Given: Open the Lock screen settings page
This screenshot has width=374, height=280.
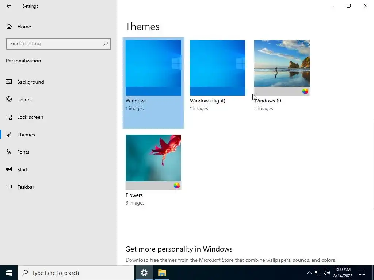Looking at the screenshot, I should tap(58, 117).
